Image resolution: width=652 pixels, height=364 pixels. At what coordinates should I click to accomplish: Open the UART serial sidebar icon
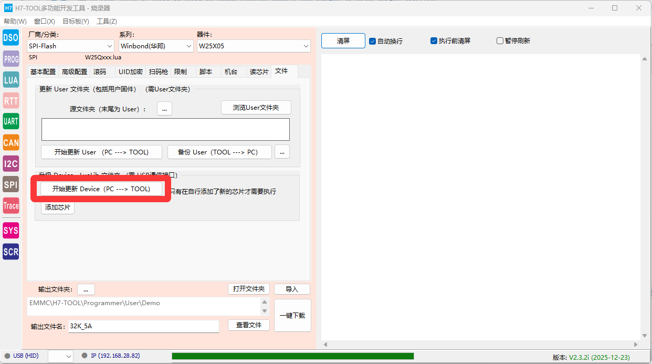10,121
